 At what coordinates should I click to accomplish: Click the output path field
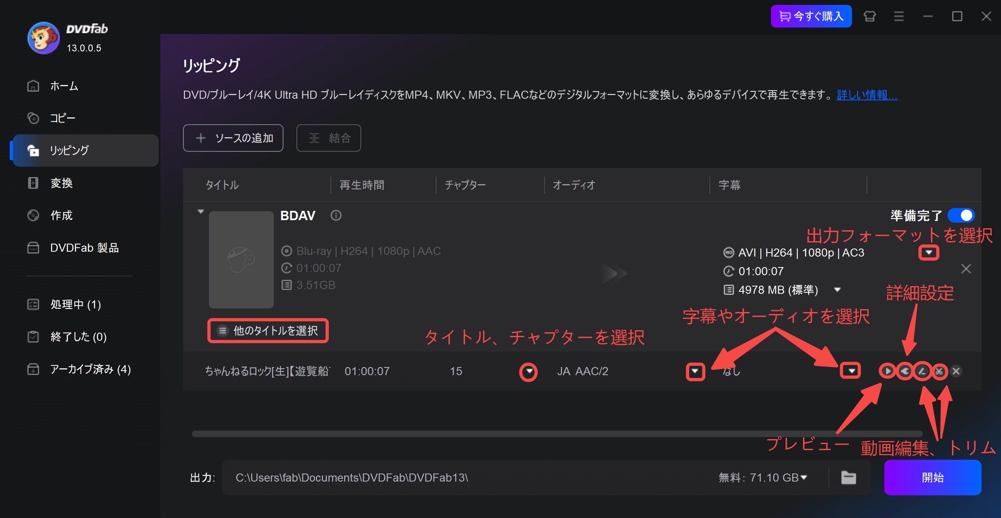466,478
